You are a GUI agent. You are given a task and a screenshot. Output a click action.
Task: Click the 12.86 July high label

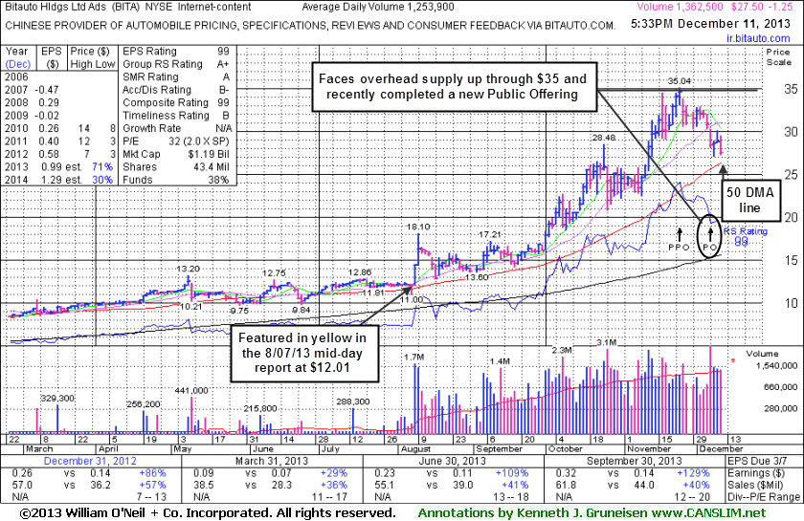[360, 272]
